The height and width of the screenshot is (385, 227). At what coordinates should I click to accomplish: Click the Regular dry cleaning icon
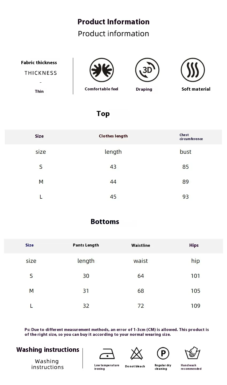click(163, 353)
